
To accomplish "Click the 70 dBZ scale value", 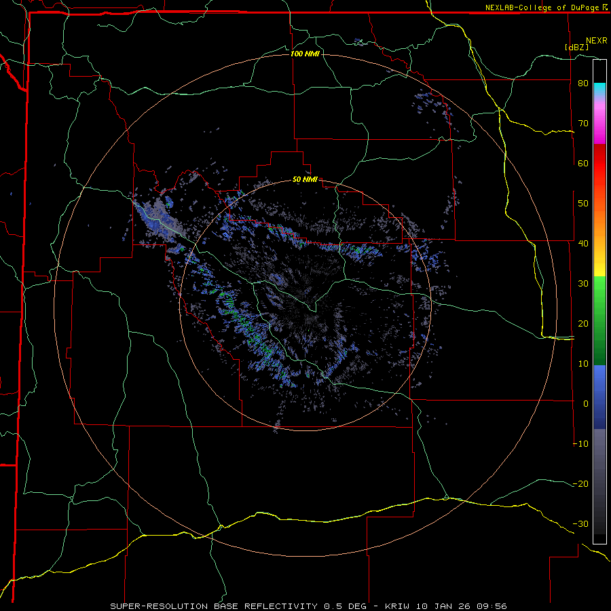I will pyautogui.click(x=583, y=124).
